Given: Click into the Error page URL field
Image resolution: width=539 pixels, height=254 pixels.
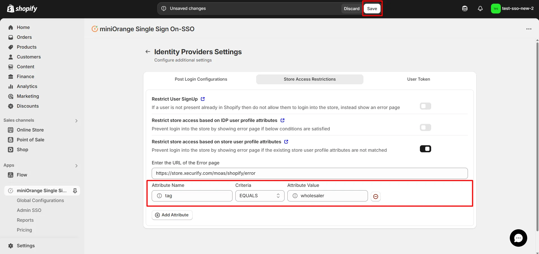Looking at the screenshot, I should [x=310, y=173].
